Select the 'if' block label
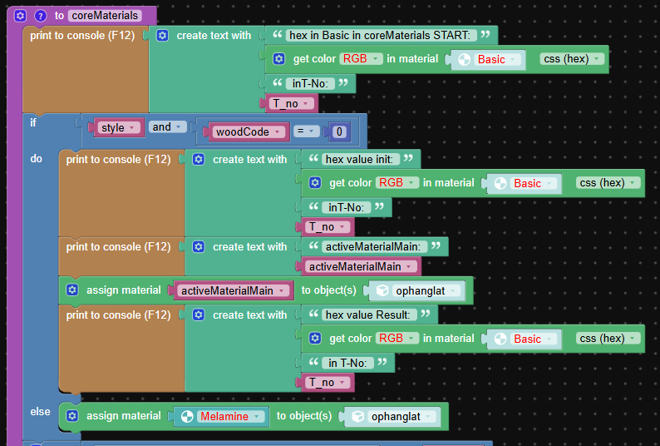The image size is (660, 446). tap(33, 122)
